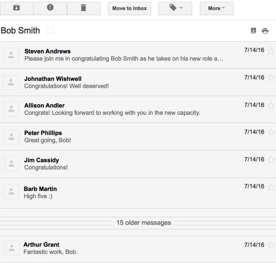Star the Barb Martin message

coord(270,187)
